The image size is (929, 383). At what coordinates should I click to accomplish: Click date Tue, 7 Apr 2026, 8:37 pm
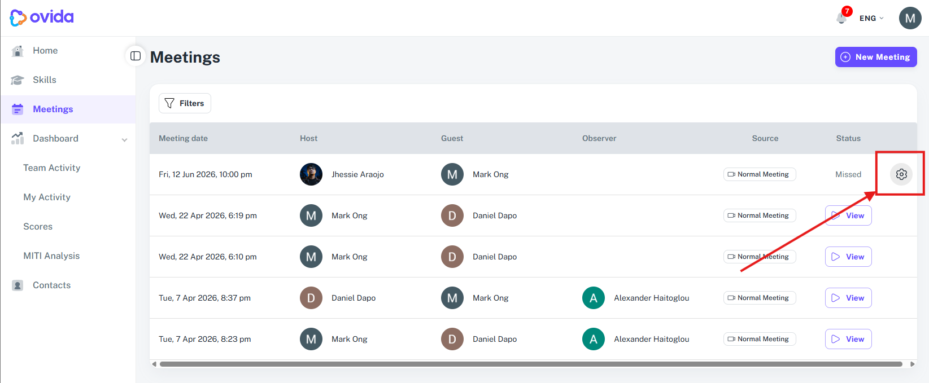coord(204,298)
